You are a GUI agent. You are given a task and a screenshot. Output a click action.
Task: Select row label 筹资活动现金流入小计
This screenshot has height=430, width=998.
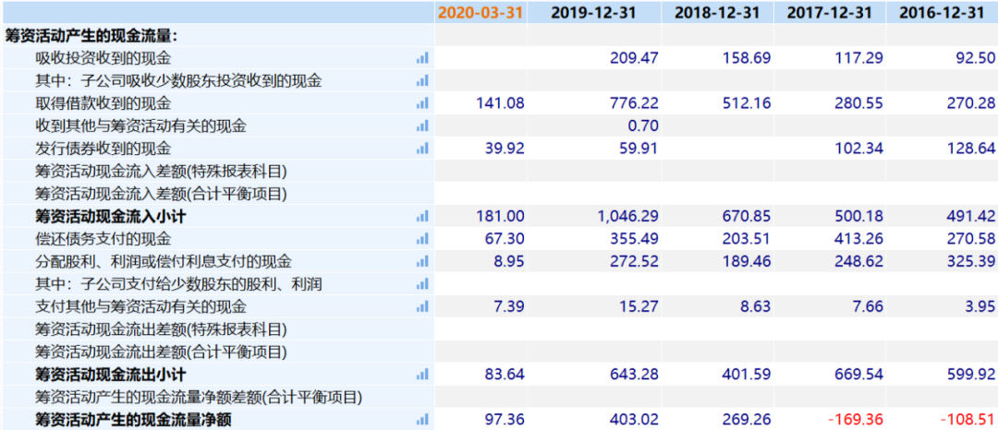(111, 217)
